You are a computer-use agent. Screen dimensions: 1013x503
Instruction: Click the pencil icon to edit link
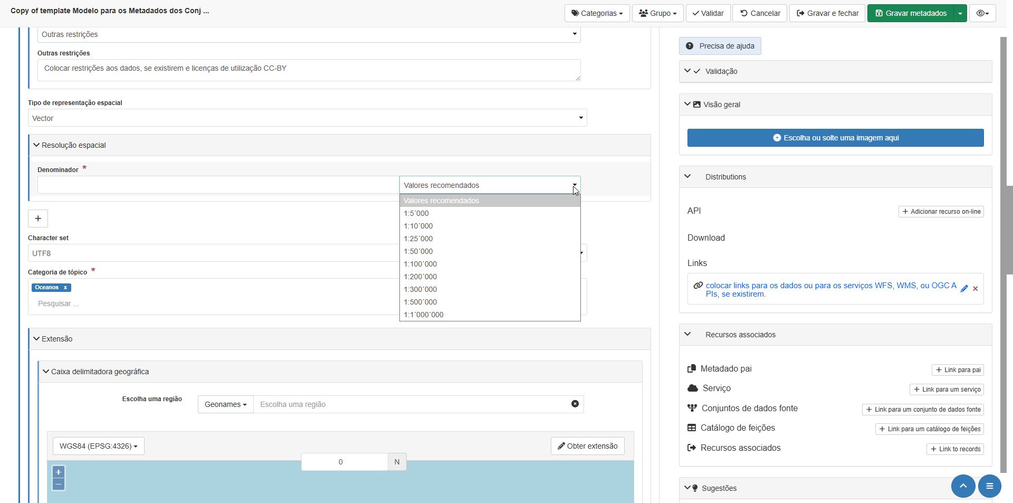964,289
